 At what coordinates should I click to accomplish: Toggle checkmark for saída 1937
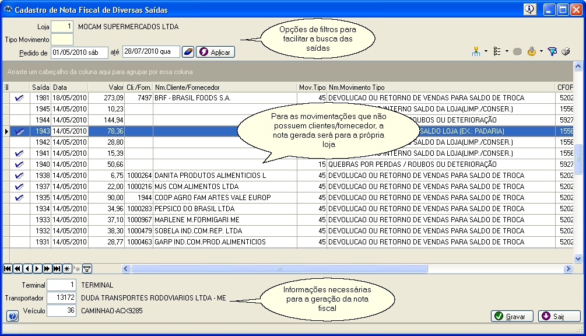[x=19, y=187]
